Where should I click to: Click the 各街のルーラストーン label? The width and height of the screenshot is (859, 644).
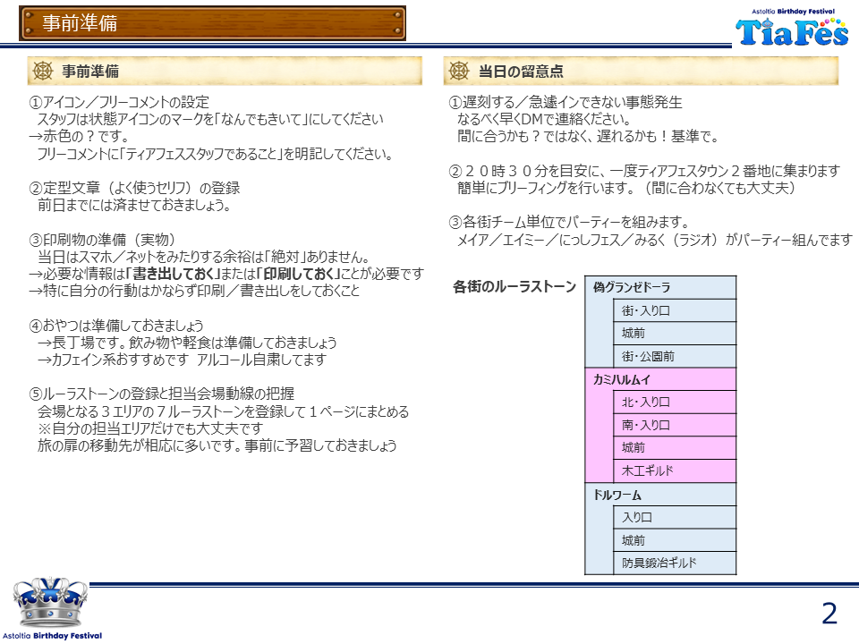coord(515,287)
